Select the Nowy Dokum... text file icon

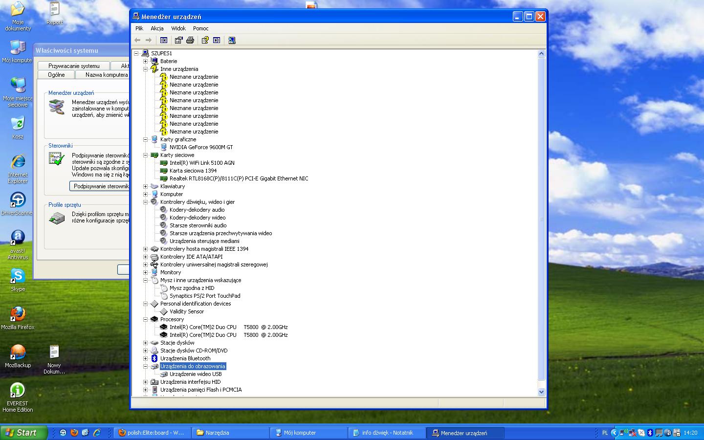54,359
